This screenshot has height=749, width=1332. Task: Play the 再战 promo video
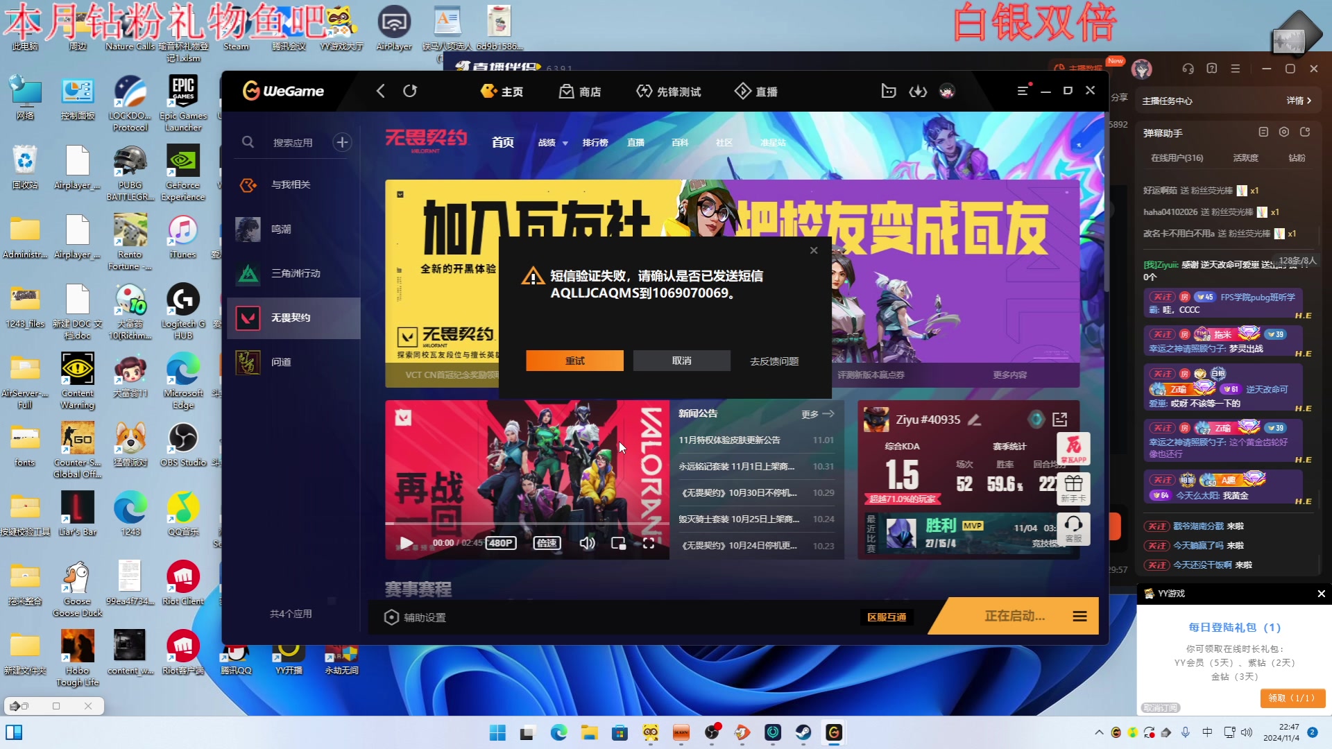[407, 543]
